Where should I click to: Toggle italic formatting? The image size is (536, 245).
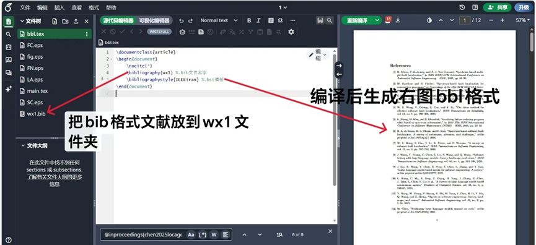(258, 20)
